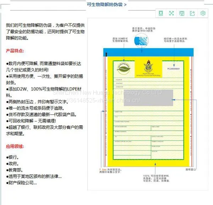Image resolution: width=213 pixels, height=205 pixels.
Task: Click the 产品特点: red heading
Action: pos(15,51)
